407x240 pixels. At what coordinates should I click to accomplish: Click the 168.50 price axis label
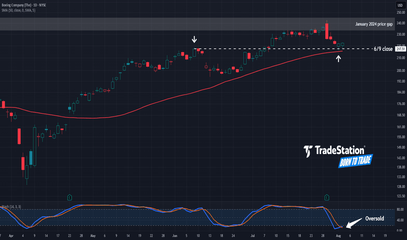point(401,115)
